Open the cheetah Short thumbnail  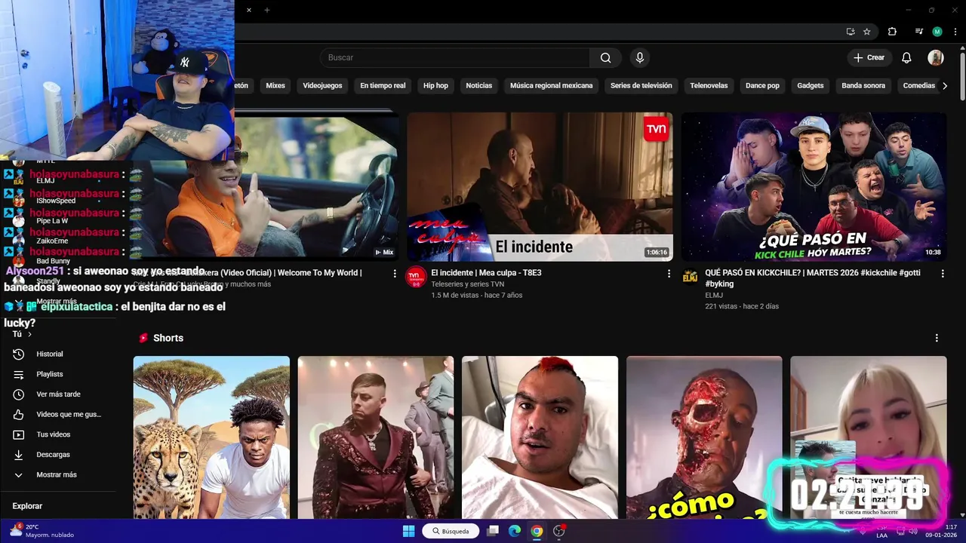(x=211, y=437)
